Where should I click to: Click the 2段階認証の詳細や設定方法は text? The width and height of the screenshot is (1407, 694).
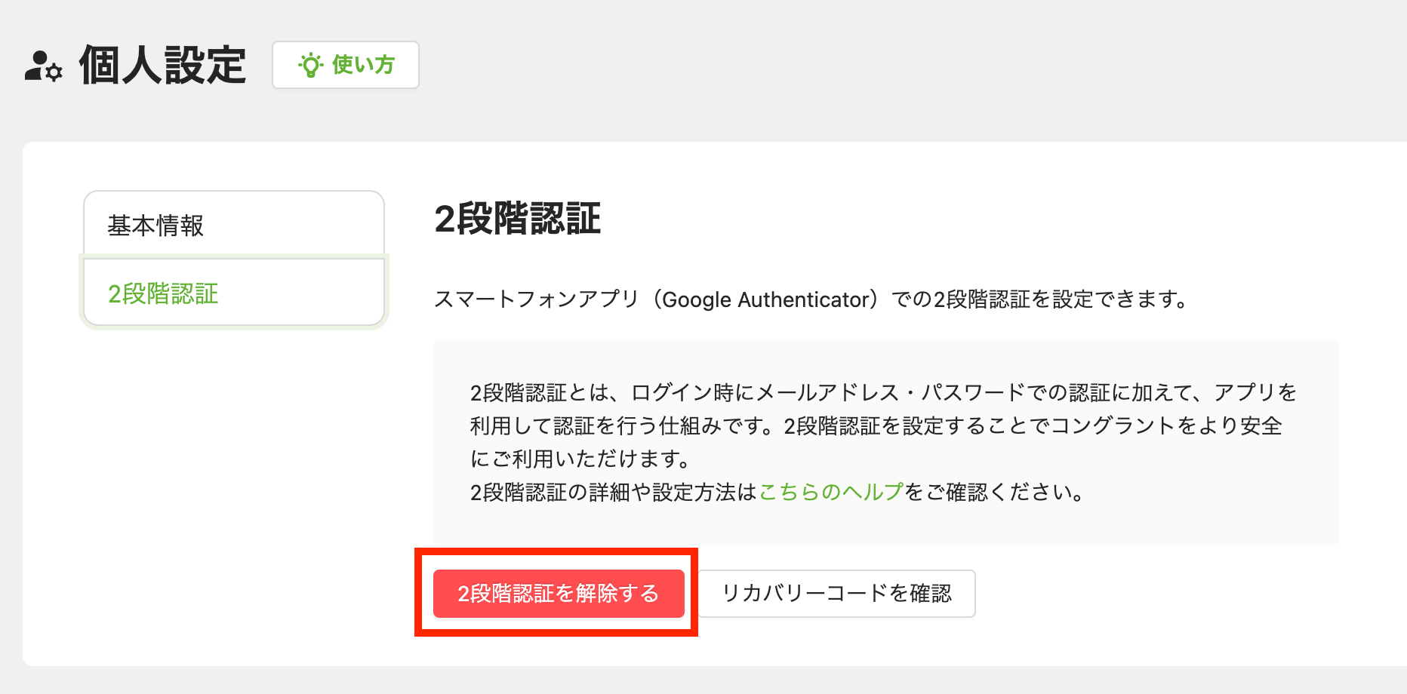pos(613,493)
